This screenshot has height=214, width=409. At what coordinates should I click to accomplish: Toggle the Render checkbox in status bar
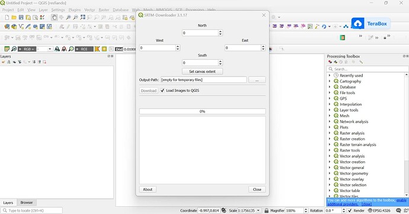click(x=350, y=210)
